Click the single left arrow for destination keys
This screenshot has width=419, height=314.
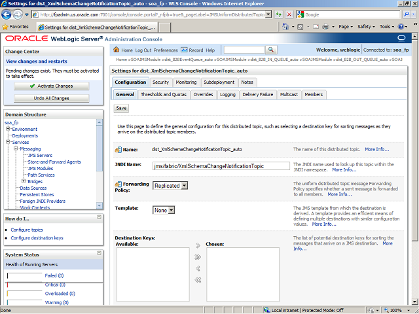point(198,268)
